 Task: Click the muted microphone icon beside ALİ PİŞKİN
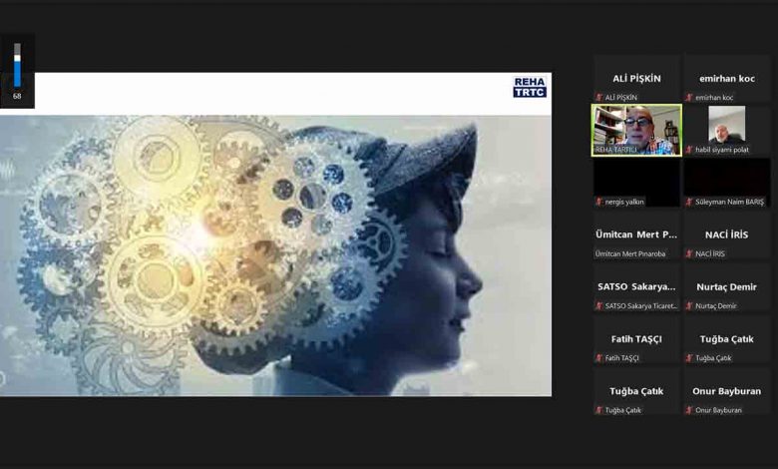(599, 98)
